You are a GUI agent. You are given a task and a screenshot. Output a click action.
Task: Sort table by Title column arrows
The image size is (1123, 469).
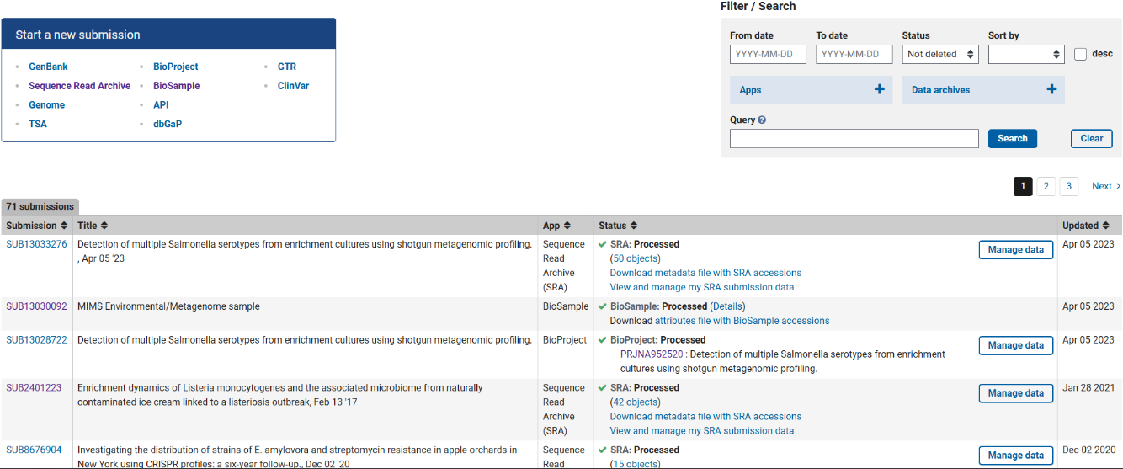point(104,226)
